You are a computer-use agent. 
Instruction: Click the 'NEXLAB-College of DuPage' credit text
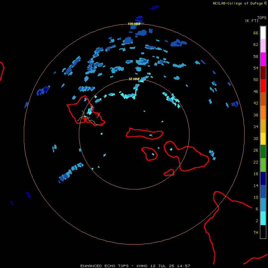[x=238, y=3]
